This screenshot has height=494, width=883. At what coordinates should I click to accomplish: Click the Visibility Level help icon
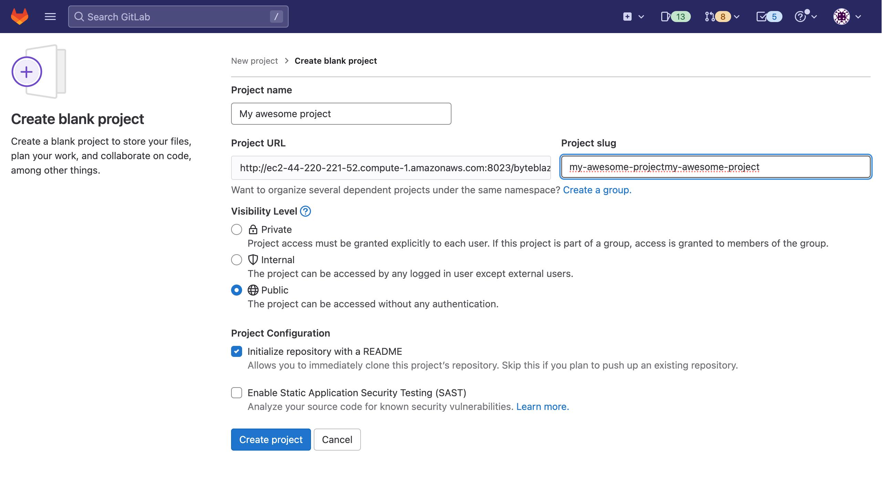coord(305,211)
